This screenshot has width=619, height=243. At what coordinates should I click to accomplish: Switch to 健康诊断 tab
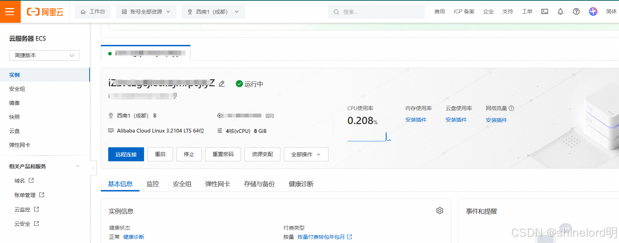301,184
